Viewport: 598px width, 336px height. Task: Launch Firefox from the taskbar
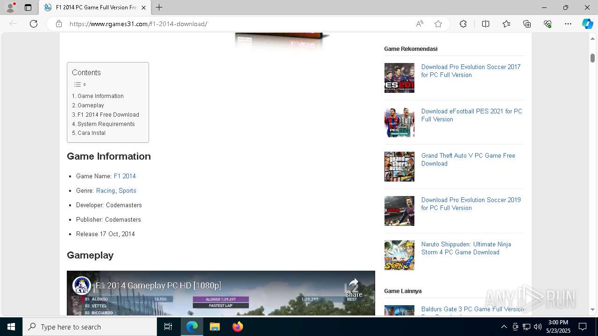[x=238, y=327]
